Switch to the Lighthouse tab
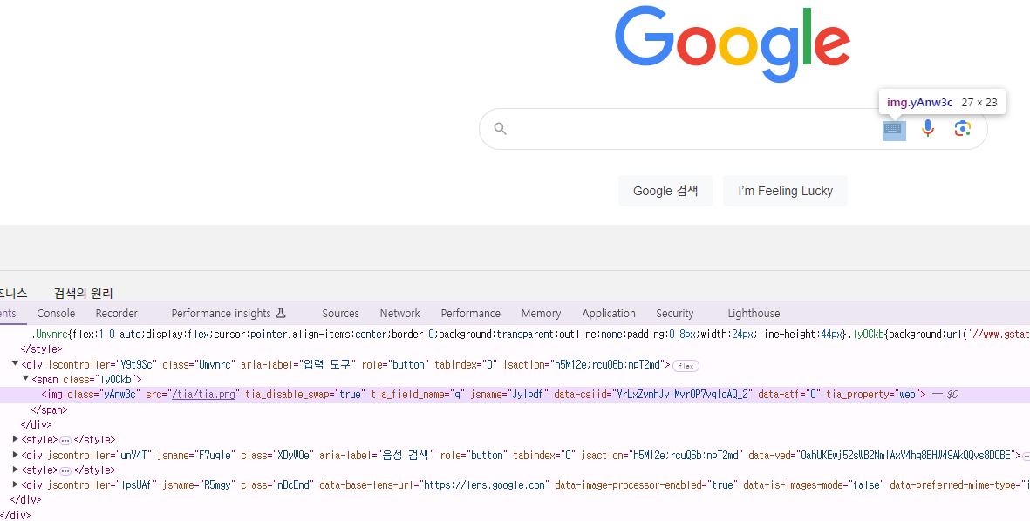Screen dimensions: 1030x521 tap(754, 314)
